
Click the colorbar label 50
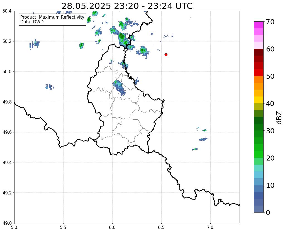point(270,76)
